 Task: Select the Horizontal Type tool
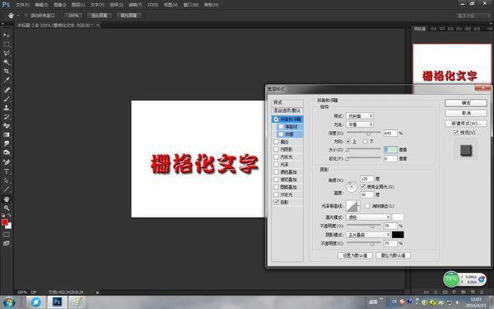pos(7,171)
